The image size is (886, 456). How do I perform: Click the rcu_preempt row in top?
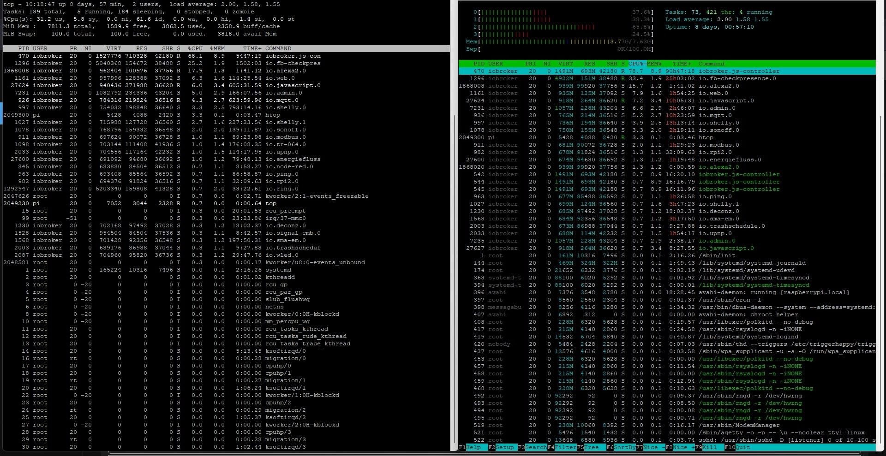click(226, 211)
